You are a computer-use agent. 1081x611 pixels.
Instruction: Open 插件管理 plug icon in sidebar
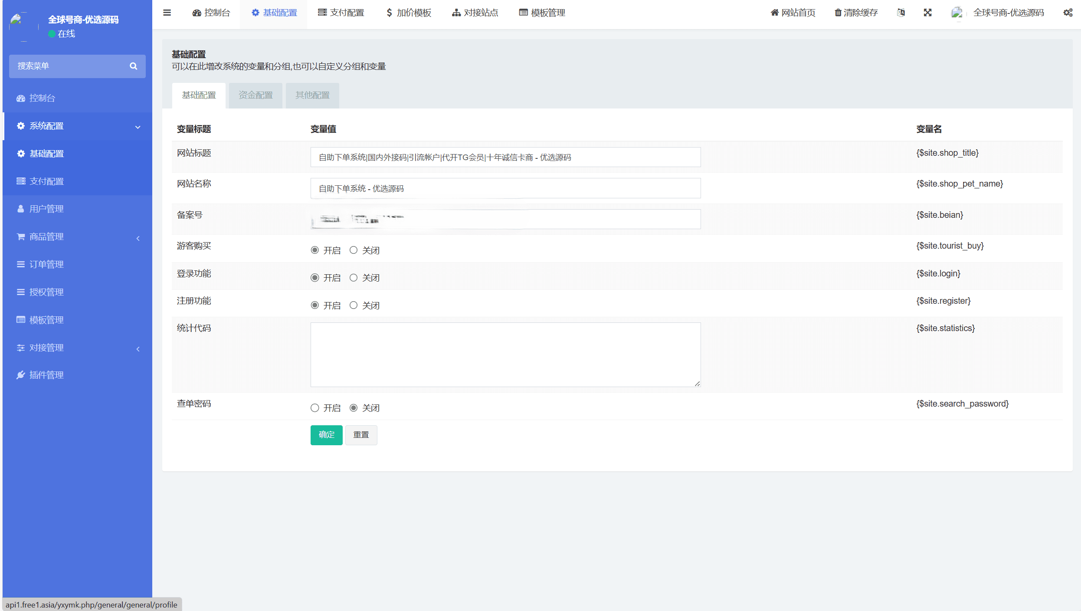click(20, 375)
